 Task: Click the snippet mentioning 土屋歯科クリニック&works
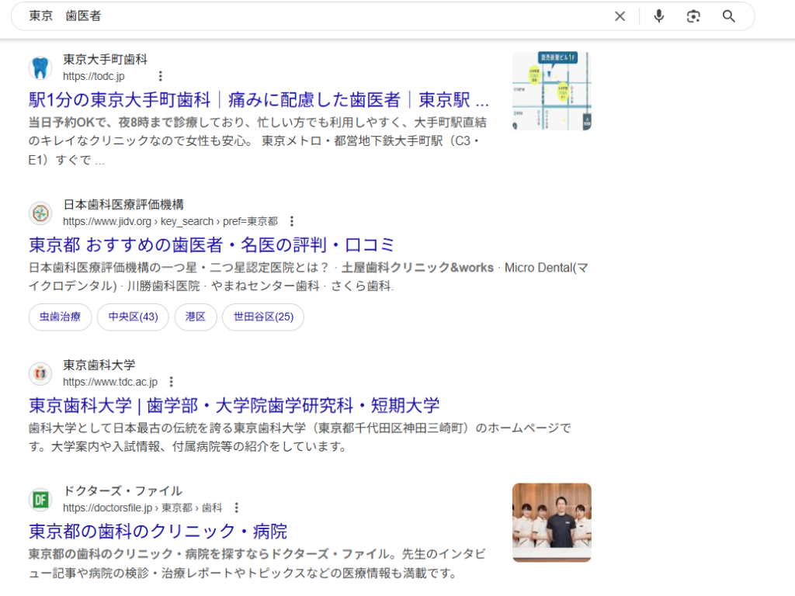(308, 277)
